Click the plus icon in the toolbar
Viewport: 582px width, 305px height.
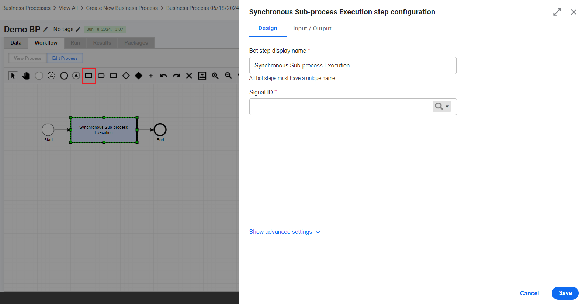151,76
